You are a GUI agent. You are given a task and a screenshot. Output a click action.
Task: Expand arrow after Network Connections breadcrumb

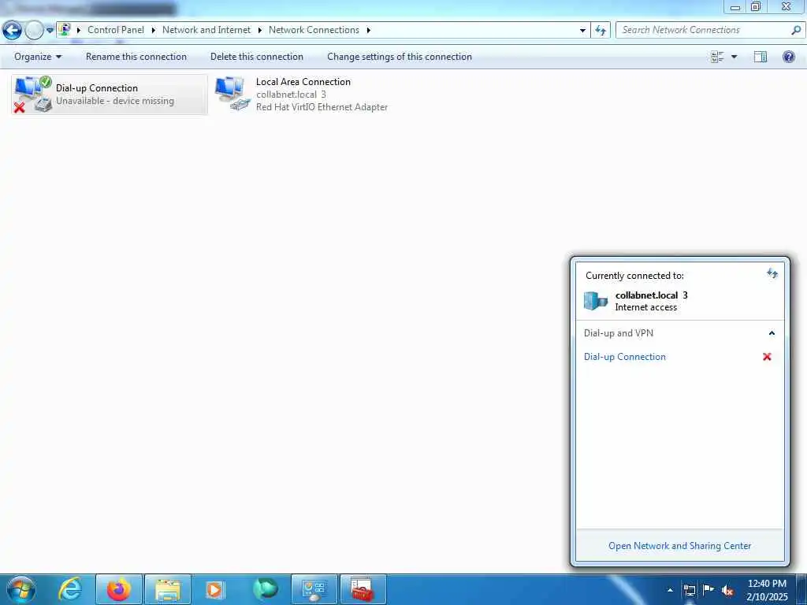click(x=369, y=31)
